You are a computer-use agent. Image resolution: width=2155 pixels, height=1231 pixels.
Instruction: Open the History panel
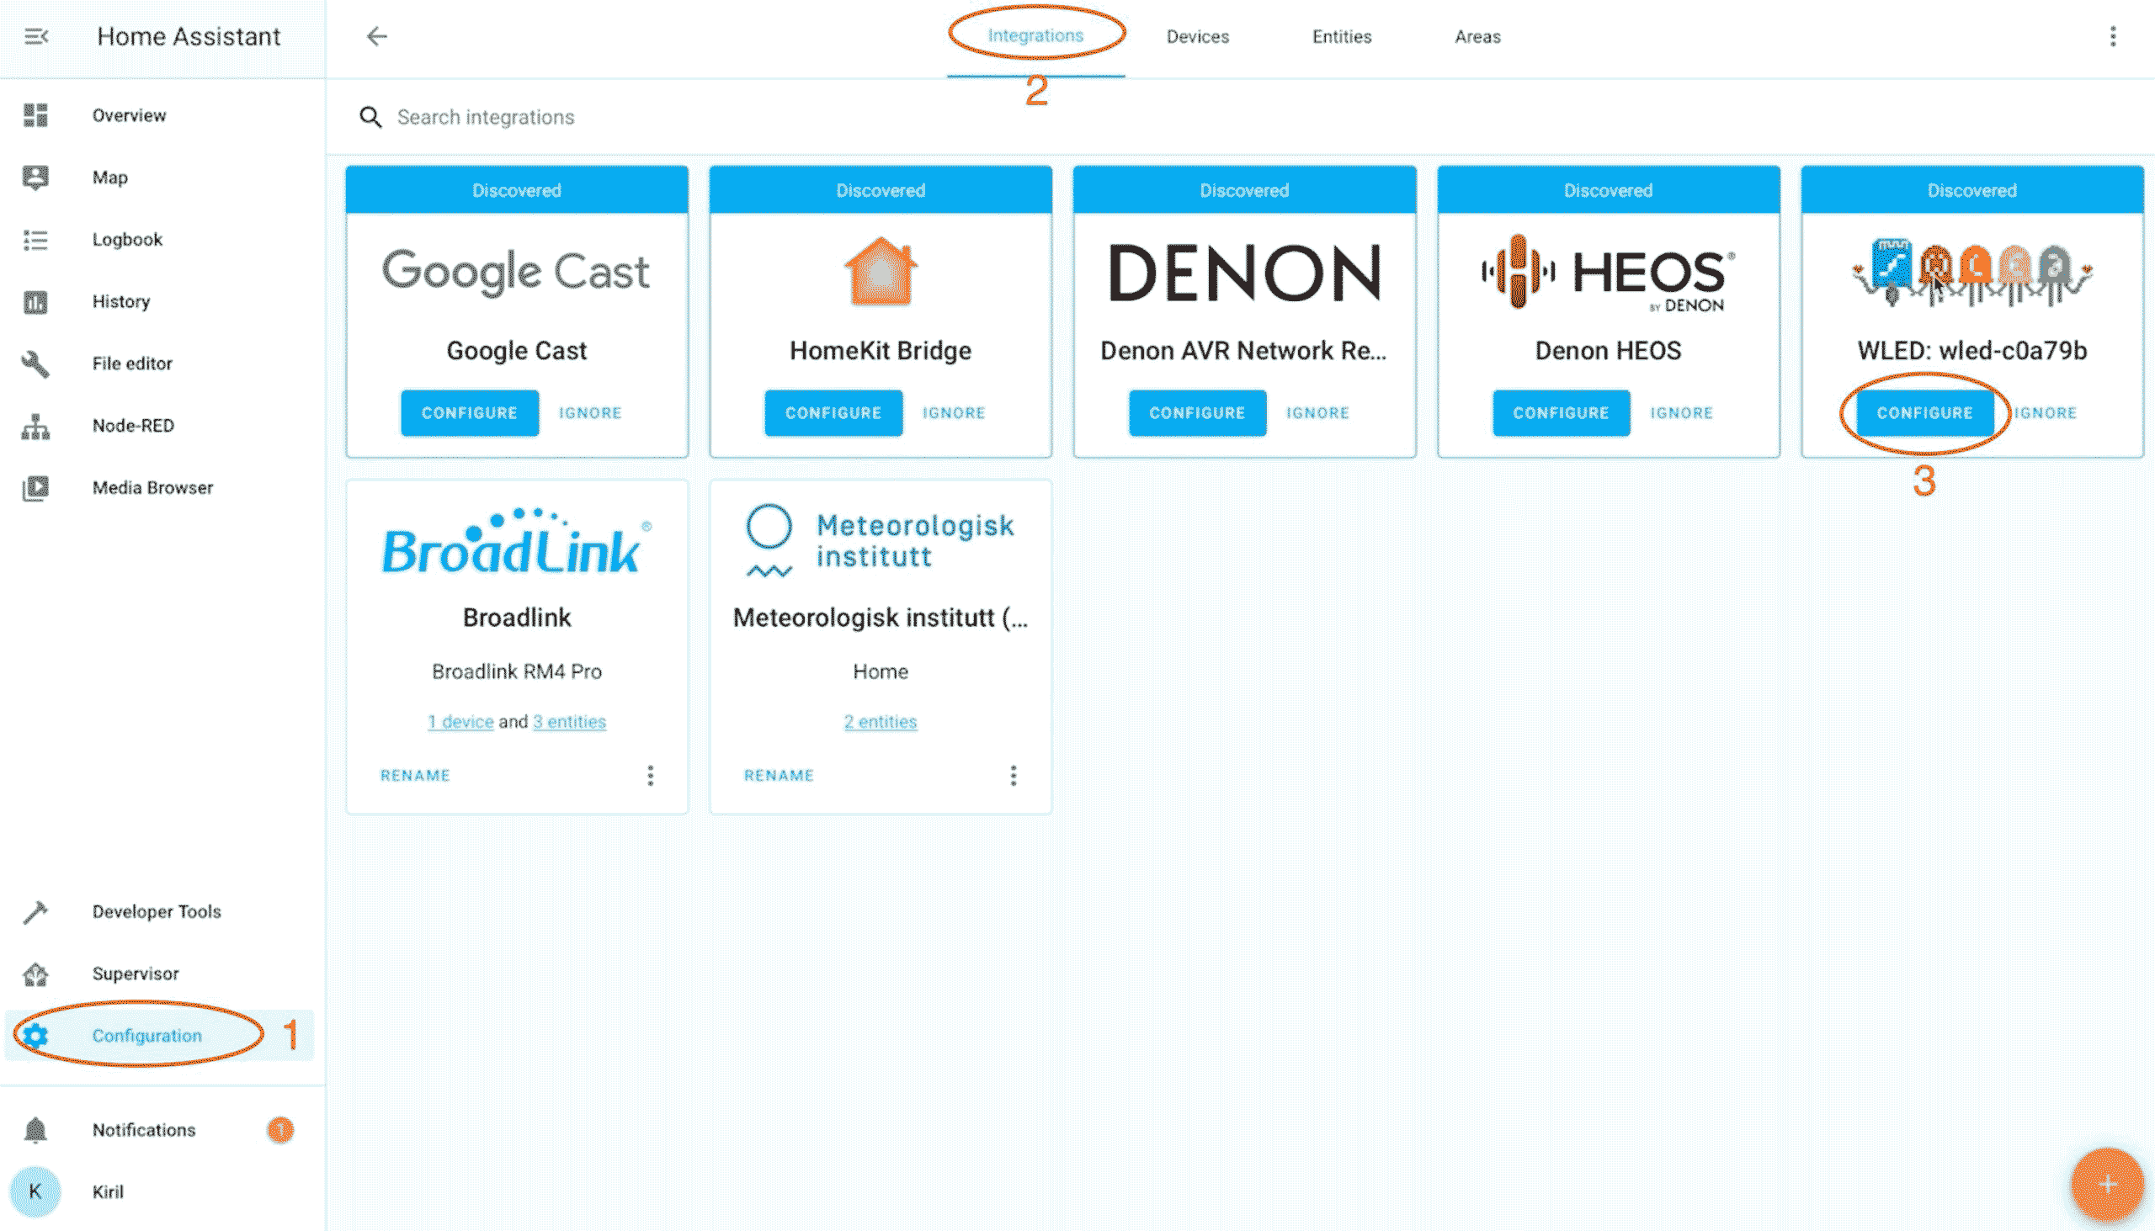121,301
